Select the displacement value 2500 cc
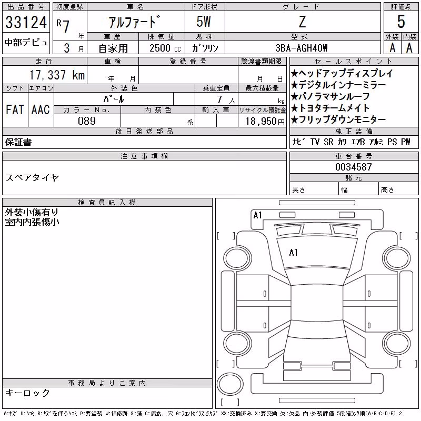421x421 pixels. point(165,48)
